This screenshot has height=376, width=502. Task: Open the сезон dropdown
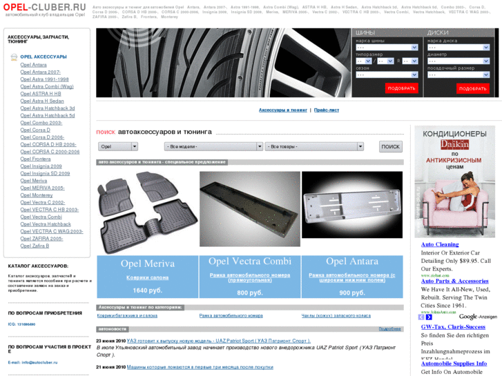[387, 75]
